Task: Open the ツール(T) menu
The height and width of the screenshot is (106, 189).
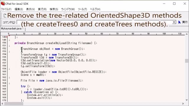Action: 82,9
